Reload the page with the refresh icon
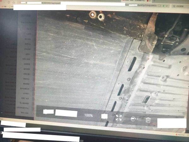This screenshot has width=189, height=142. click(x=9, y=2)
